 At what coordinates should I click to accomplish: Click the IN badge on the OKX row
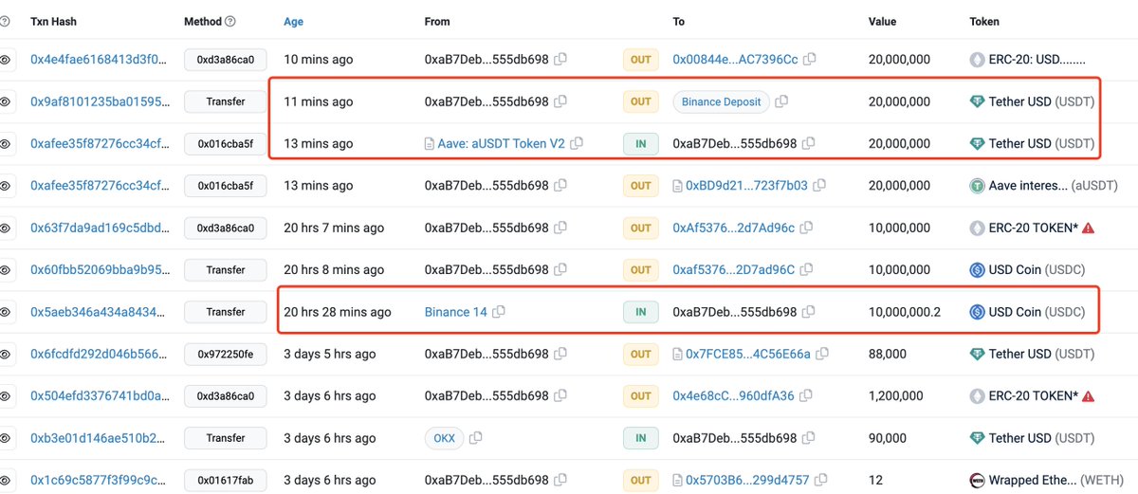coord(641,438)
